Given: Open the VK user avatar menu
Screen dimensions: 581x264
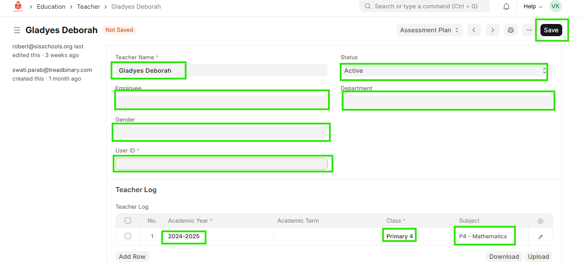Looking at the screenshot, I should point(555,7).
